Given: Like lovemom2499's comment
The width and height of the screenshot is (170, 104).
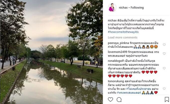Looking at the screenshot, I should (x=164, y=54).
